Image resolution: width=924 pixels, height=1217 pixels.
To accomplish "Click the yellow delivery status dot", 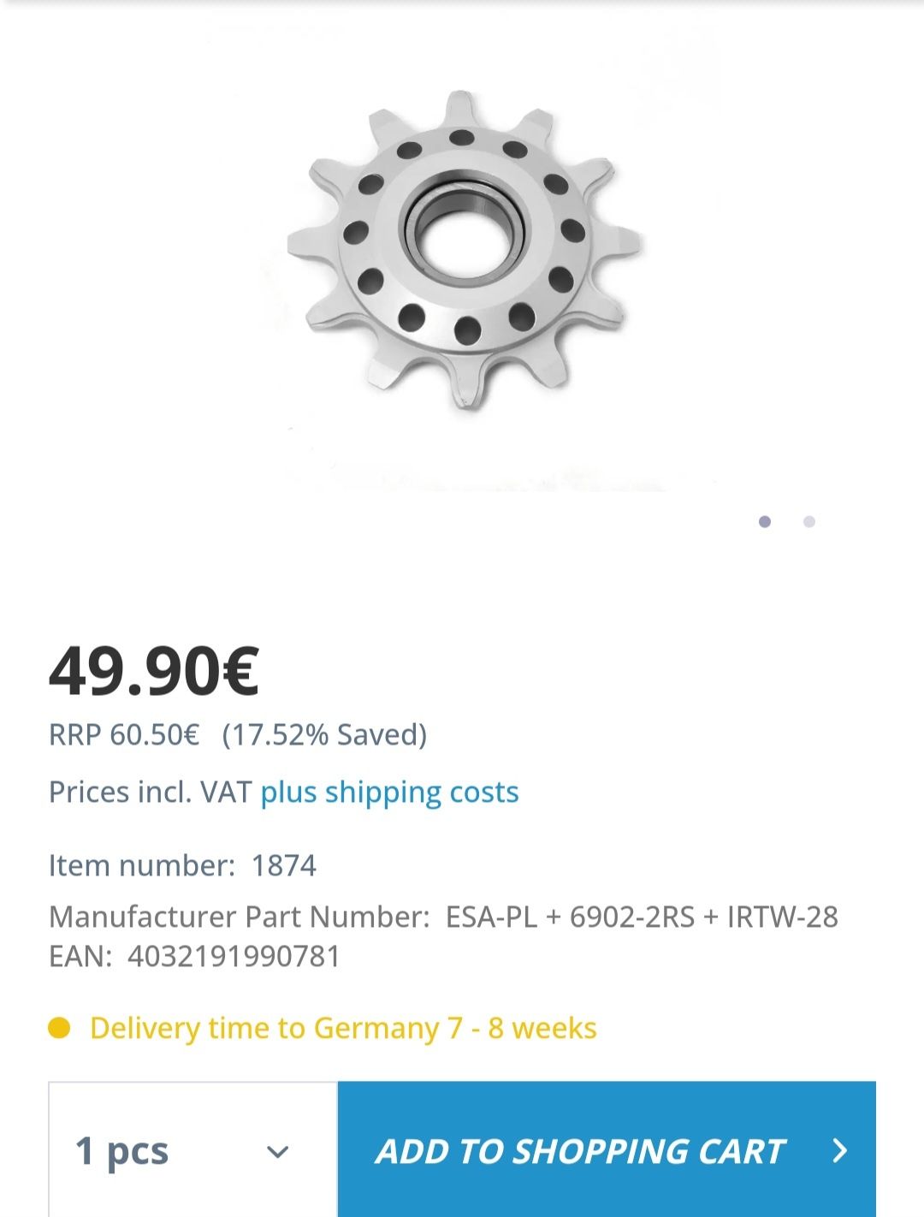I will pos(59,1027).
